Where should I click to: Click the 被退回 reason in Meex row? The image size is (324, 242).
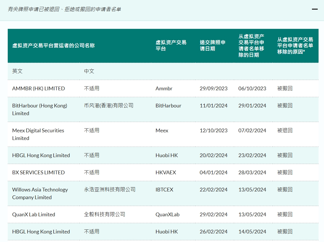[x=285, y=130]
